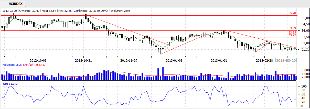Click the 33,99 horizontal line label
This screenshot has width=310, height=109.
click(x=292, y=28)
